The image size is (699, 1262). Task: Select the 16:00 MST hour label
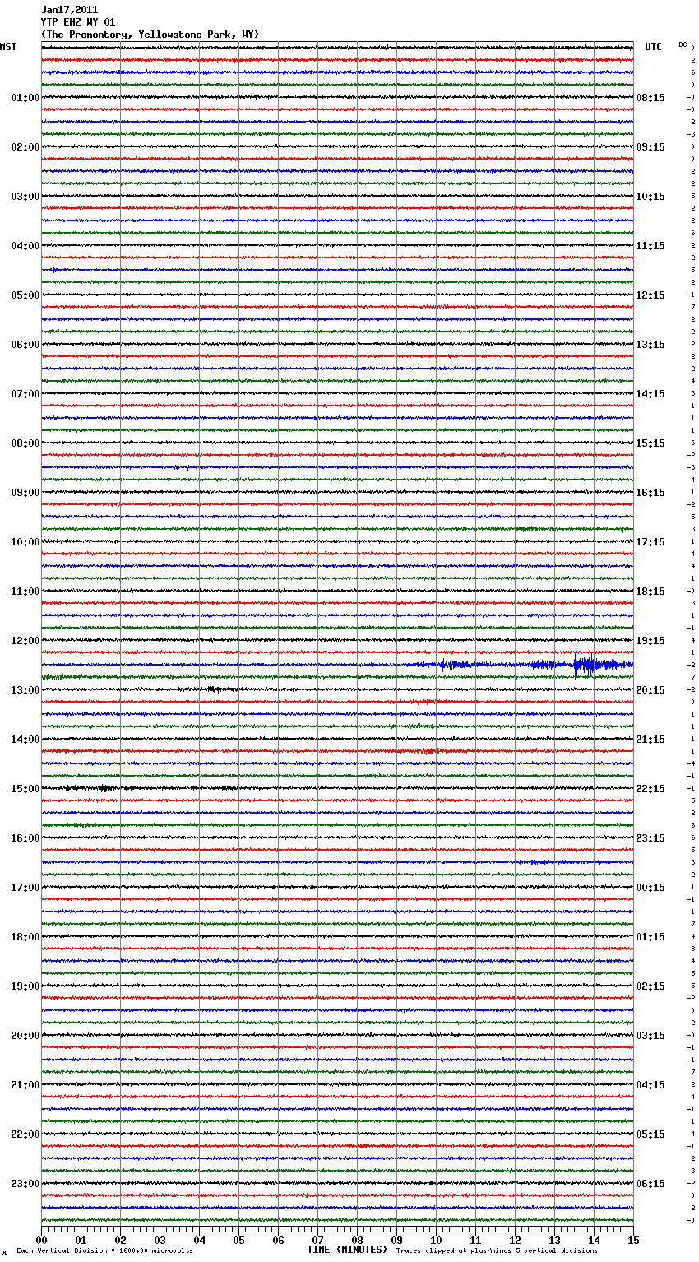tap(25, 838)
